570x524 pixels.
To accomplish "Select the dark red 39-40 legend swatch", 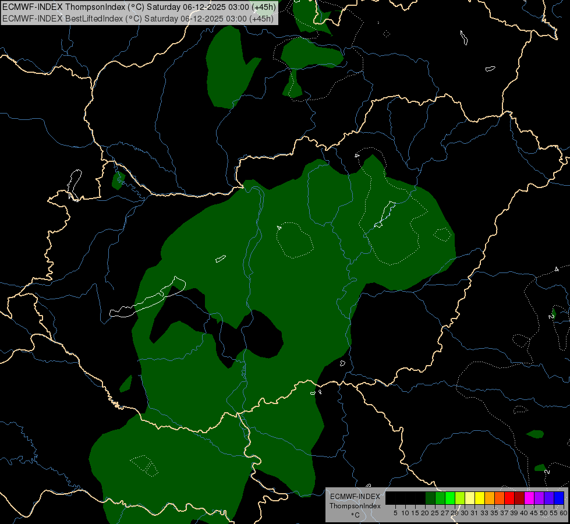I will tap(519, 498).
